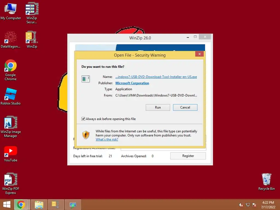280x210 pixels.
Task: Open WinZip desktop shortcut icon
Action: click(32, 40)
